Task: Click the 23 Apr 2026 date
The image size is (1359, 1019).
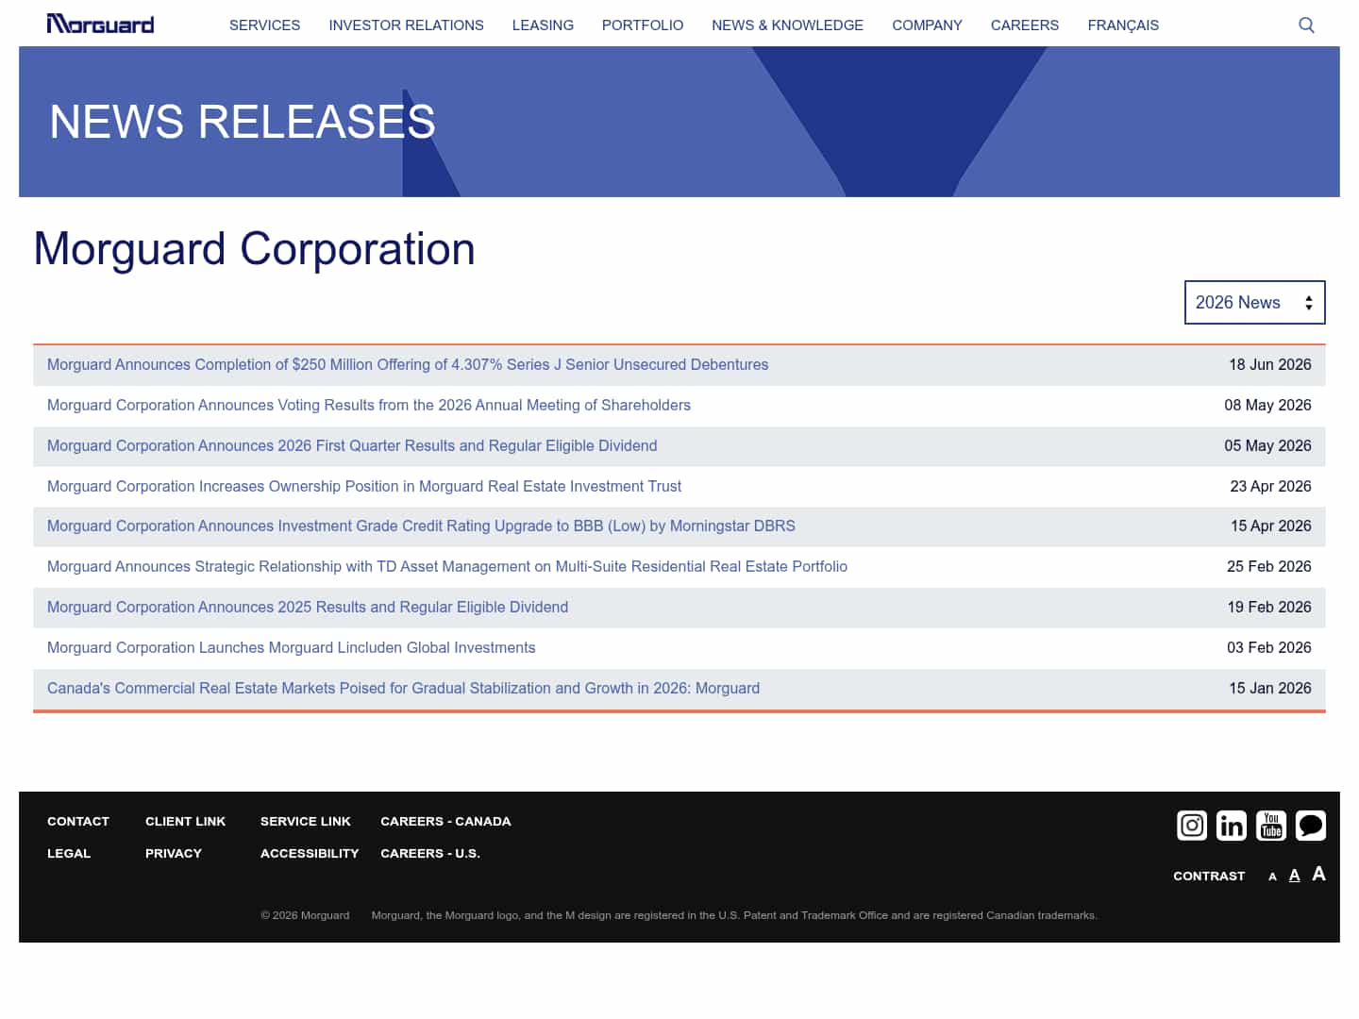Action: (1270, 486)
